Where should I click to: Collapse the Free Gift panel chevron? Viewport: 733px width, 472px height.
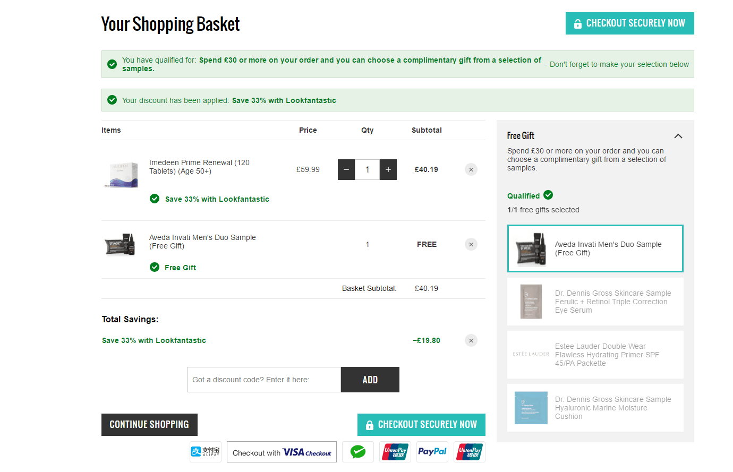pyautogui.click(x=678, y=136)
